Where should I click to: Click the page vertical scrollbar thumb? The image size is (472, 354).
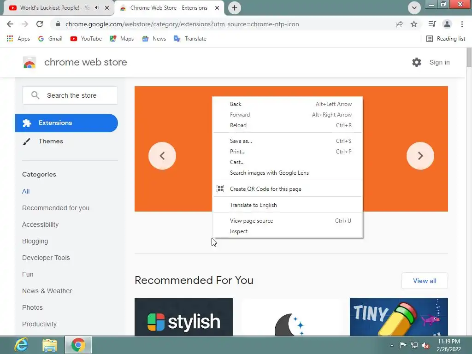click(x=469, y=57)
